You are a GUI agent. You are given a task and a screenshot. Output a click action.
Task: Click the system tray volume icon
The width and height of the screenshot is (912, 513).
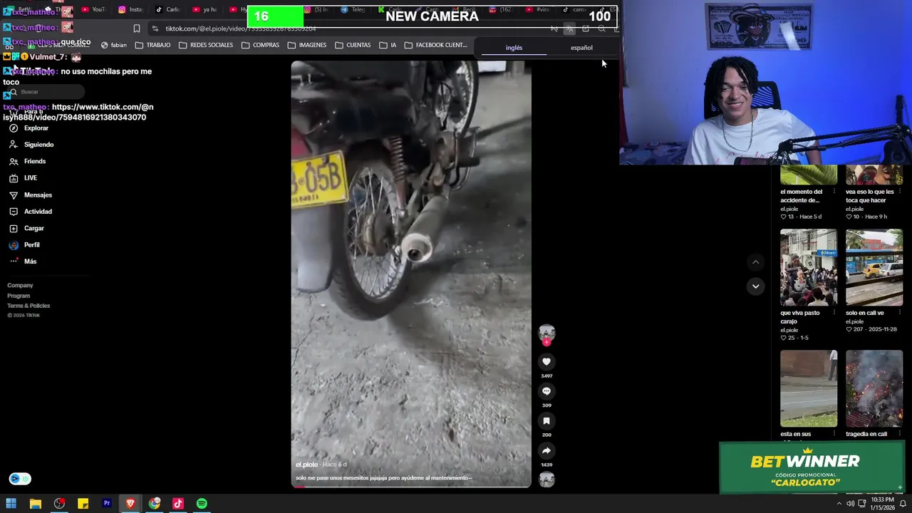pyautogui.click(x=850, y=504)
